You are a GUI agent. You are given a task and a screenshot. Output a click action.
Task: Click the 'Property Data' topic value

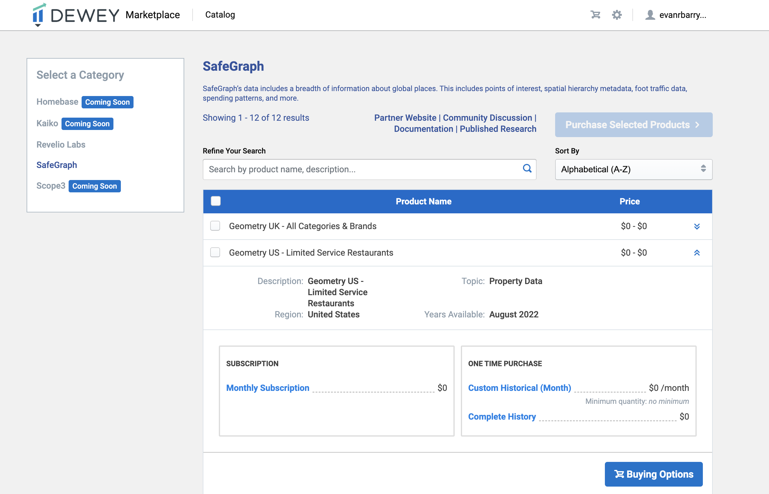[515, 281]
